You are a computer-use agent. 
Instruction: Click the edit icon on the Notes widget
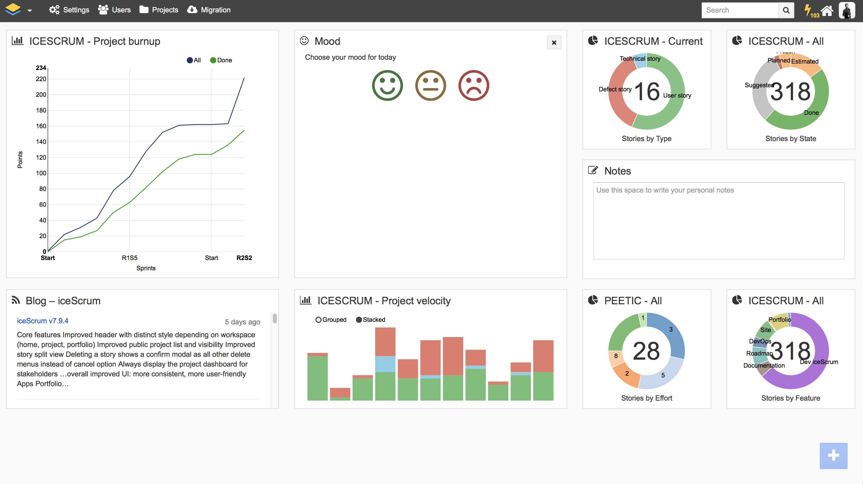point(593,170)
